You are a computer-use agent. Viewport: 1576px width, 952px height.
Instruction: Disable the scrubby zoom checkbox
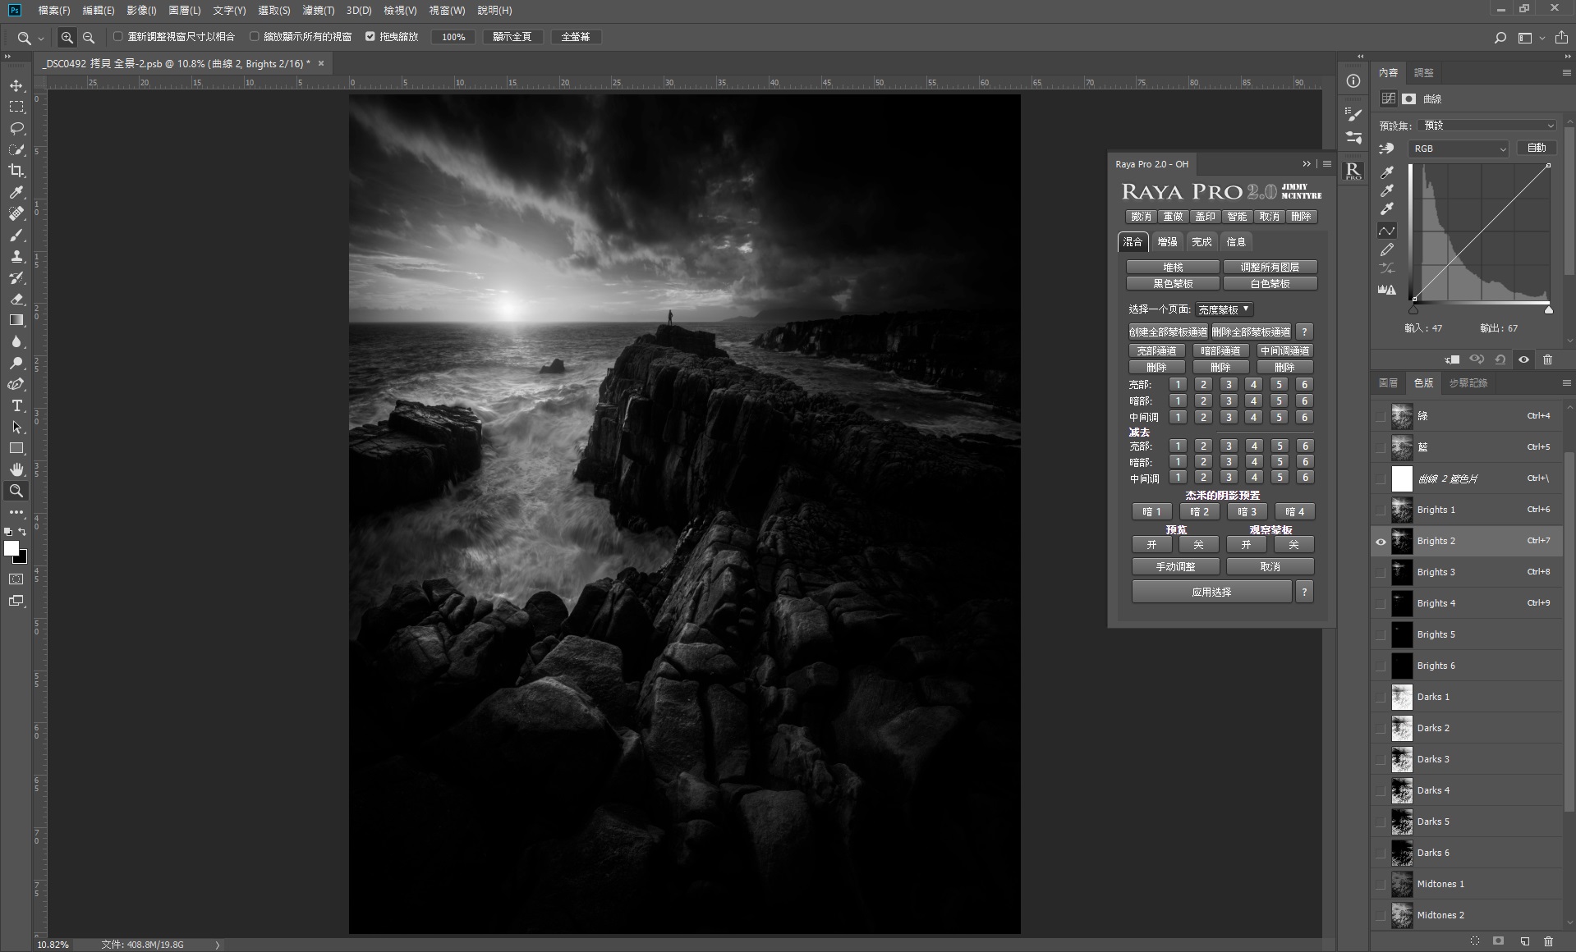[370, 37]
